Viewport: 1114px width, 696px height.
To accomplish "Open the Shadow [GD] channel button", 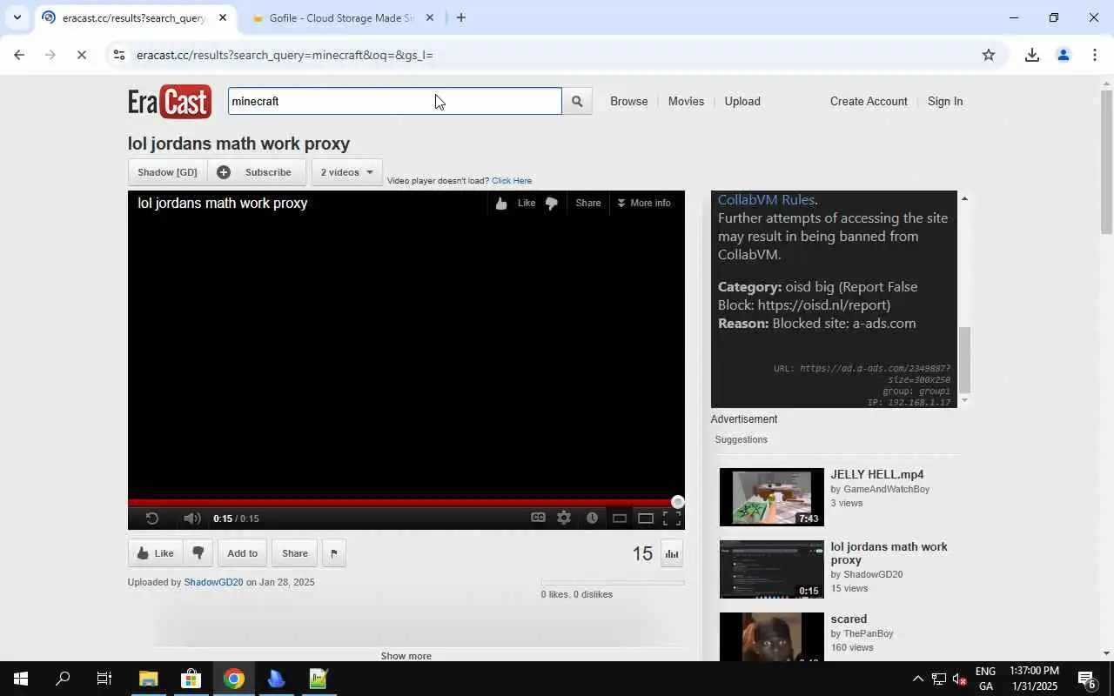I will coord(167,172).
